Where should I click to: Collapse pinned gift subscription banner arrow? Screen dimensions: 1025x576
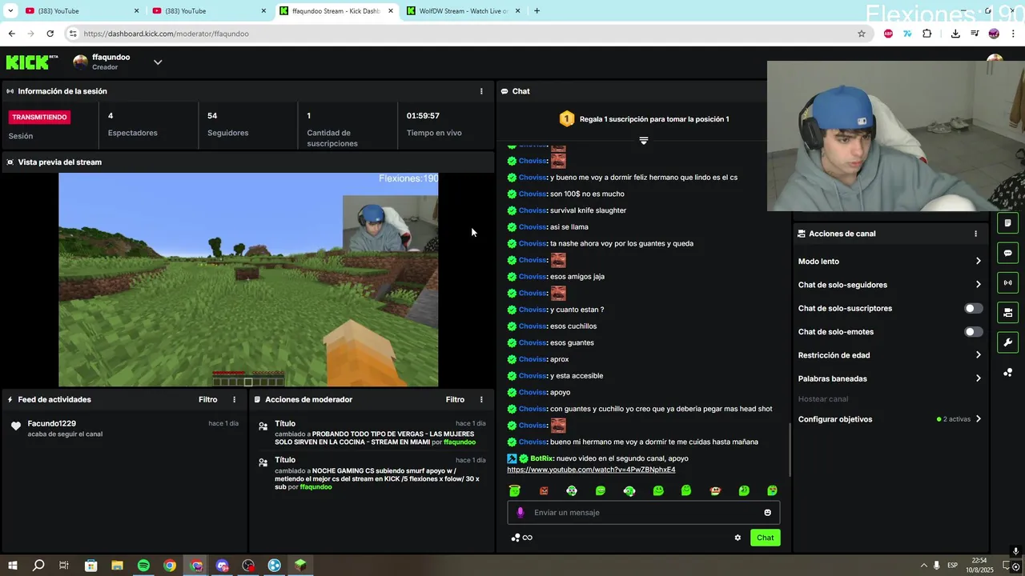point(644,140)
